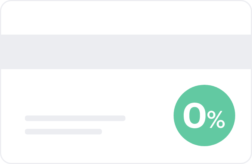Click the card's rounded top-right corner
Viewport: 252px width, 164px height.
[247, 5]
